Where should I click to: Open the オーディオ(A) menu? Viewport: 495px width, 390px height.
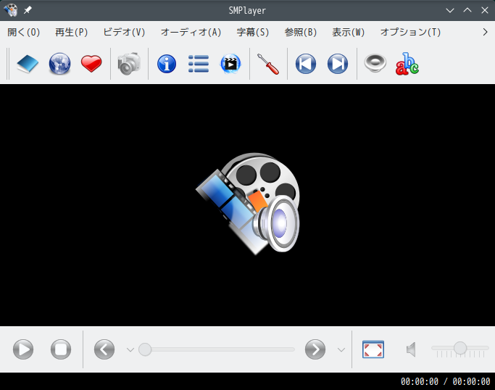pos(191,32)
